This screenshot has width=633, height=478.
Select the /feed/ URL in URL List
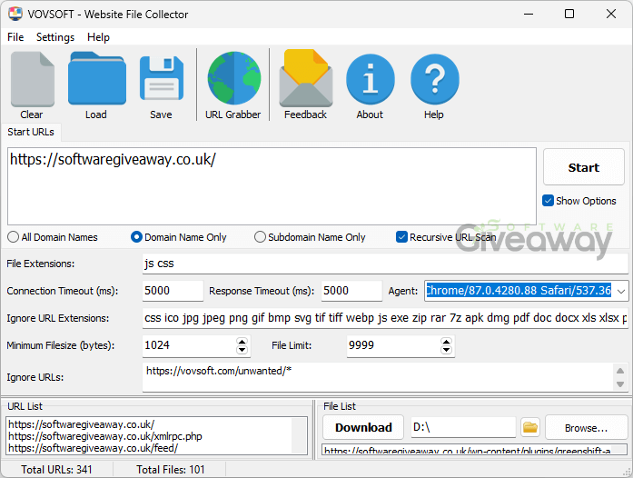(x=93, y=448)
